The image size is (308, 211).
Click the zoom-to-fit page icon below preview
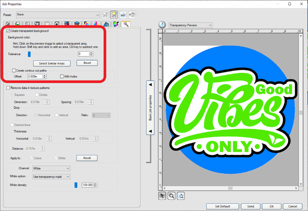[x=181, y=196]
